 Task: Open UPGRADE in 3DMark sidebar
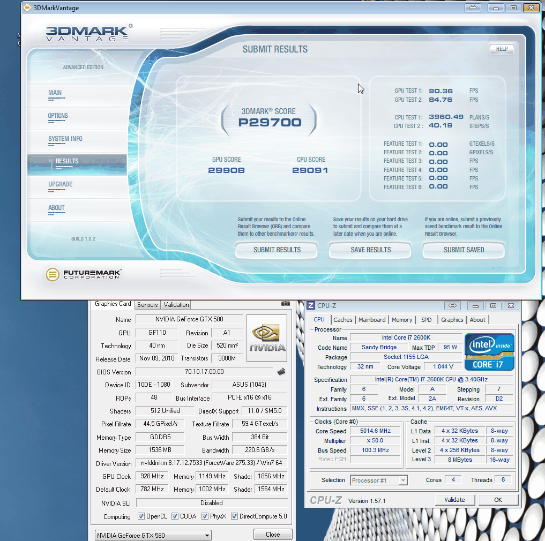click(61, 184)
